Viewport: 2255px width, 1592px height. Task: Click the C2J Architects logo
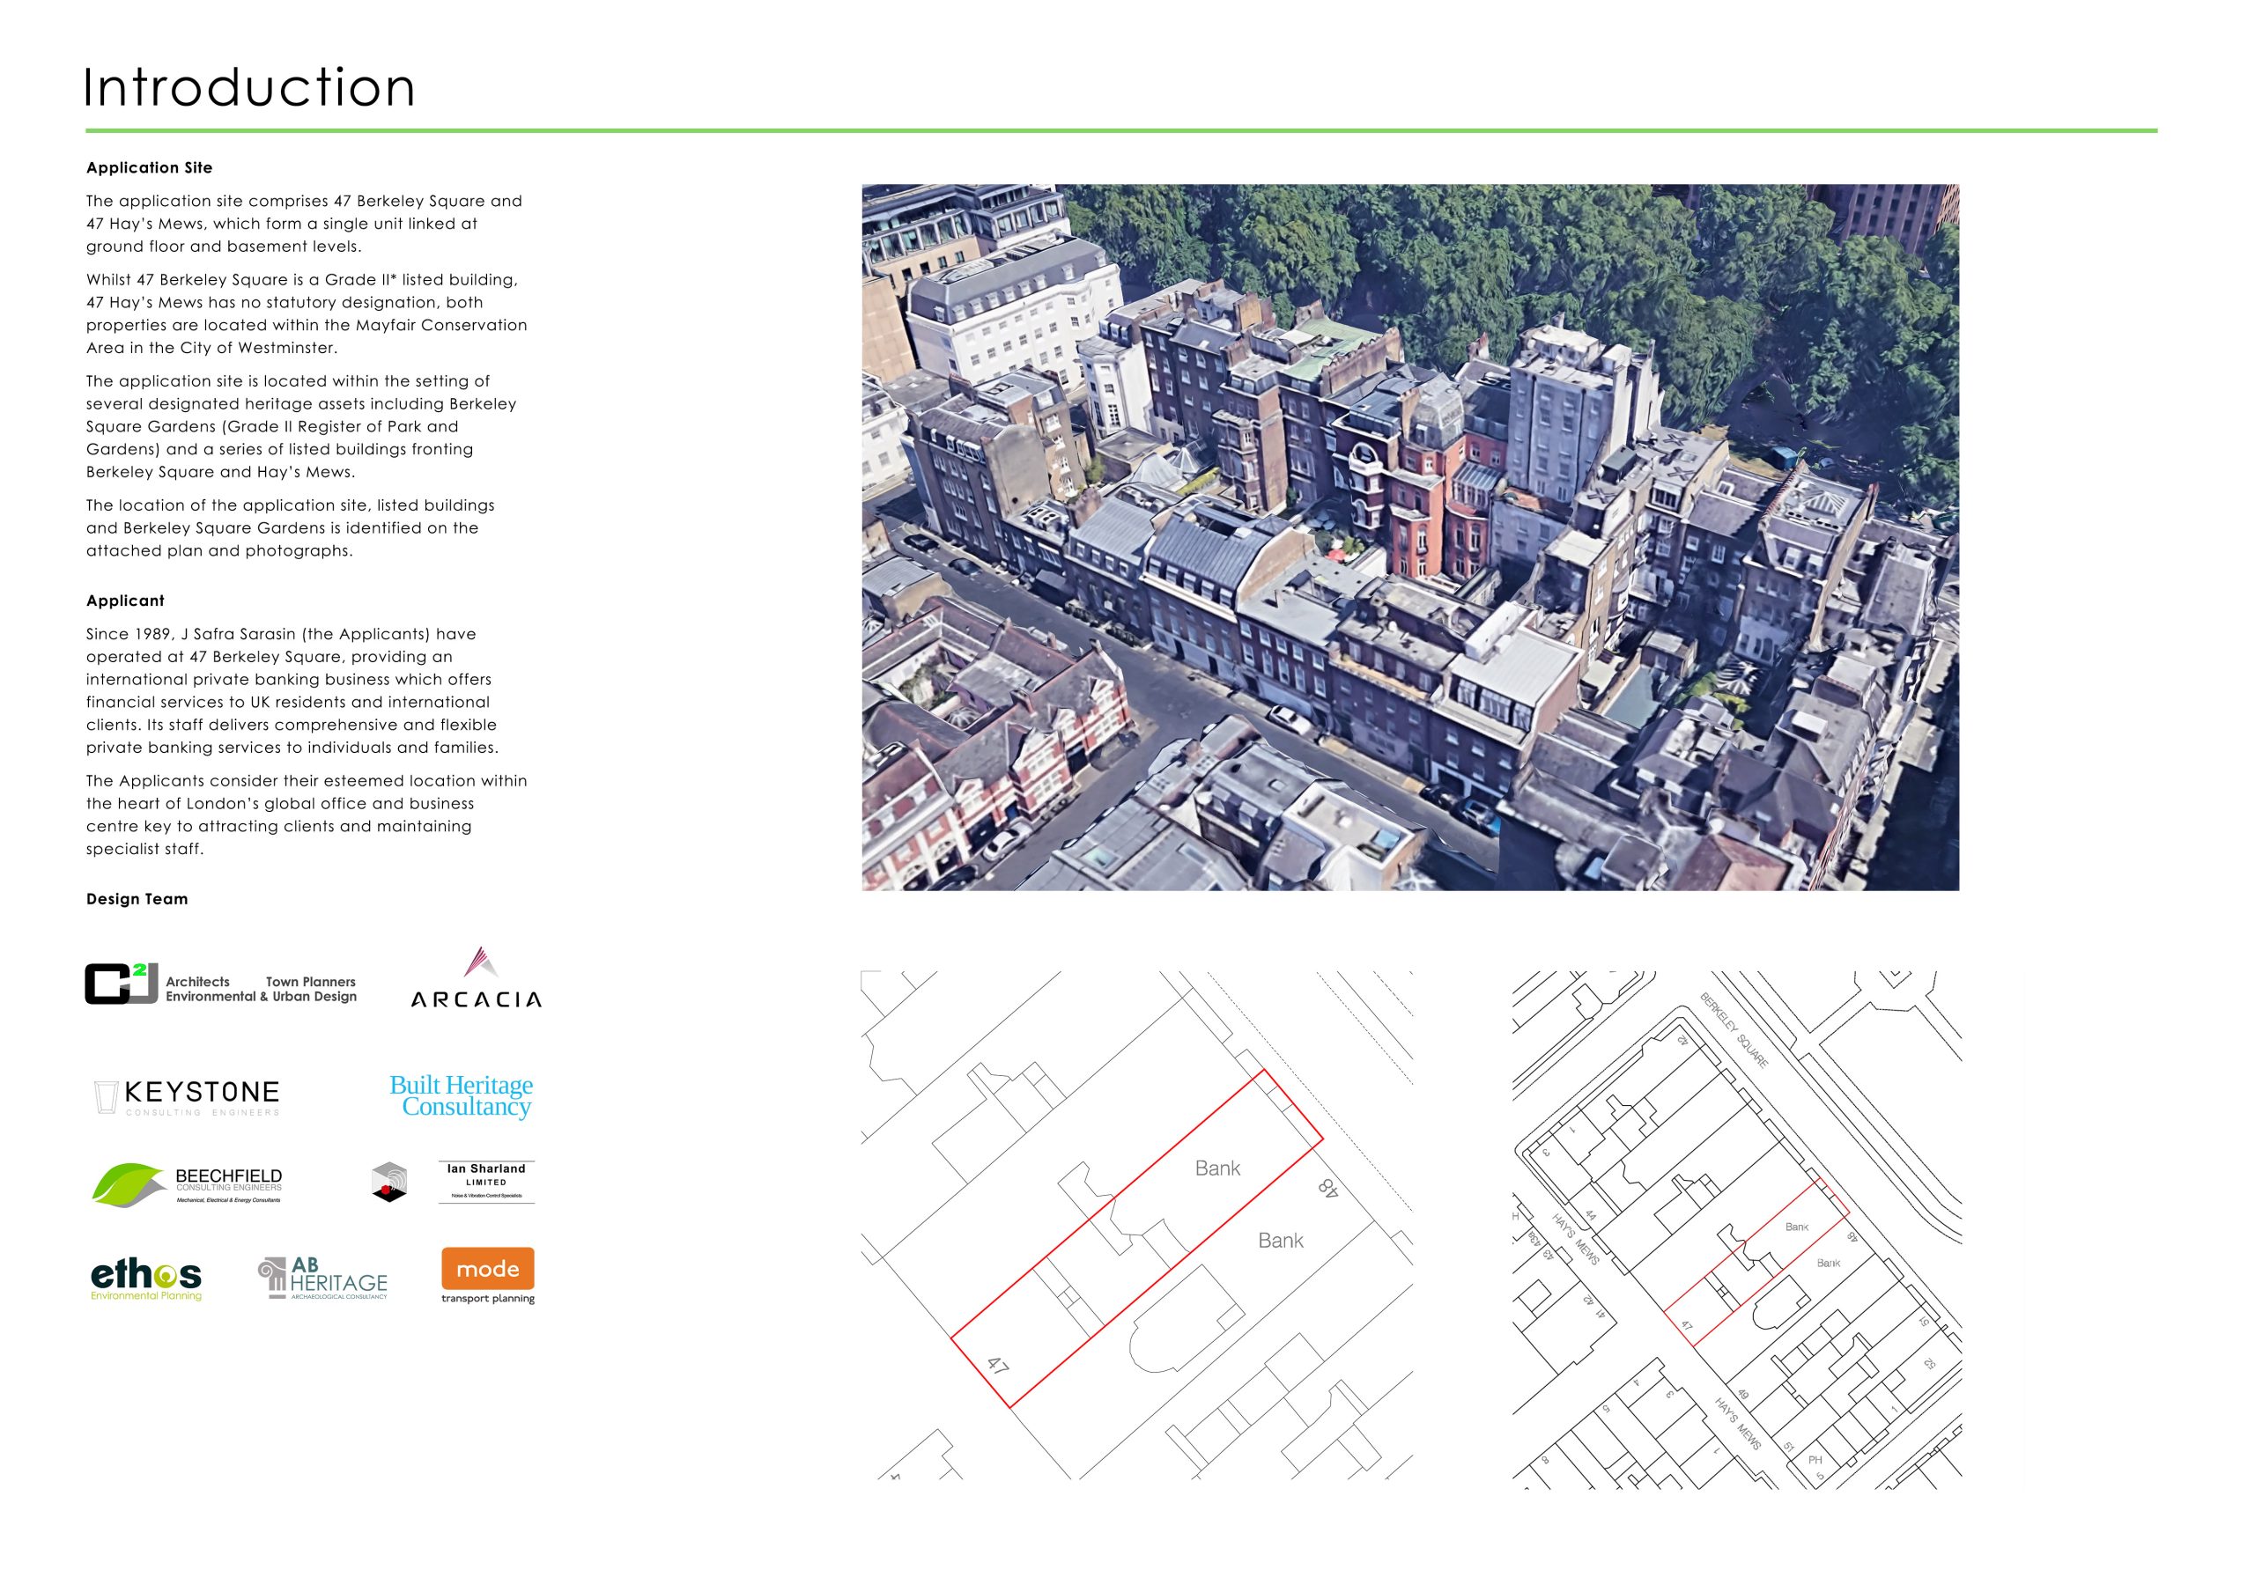click(221, 984)
